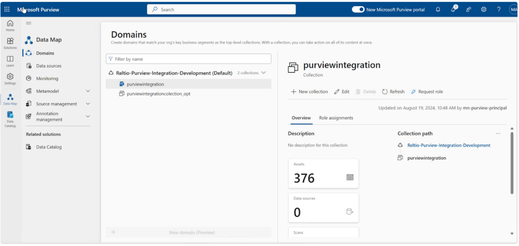Go to Home in the left rail
Screen dimensions: 519x246
click(x=10, y=25)
